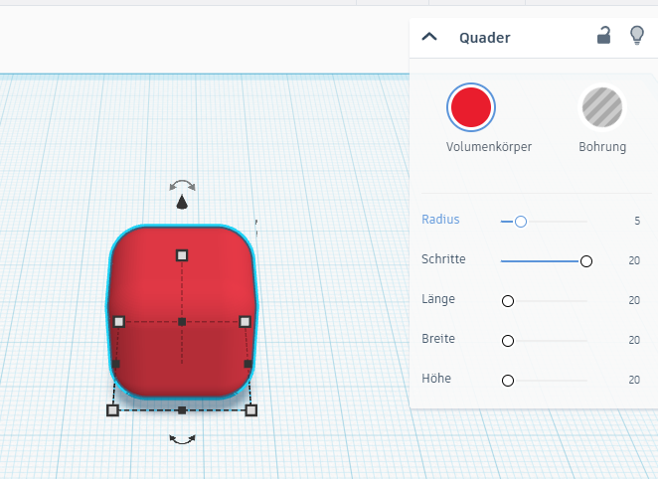Toggle the hide shape lightbulb icon
658x479 pixels.
[637, 35]
